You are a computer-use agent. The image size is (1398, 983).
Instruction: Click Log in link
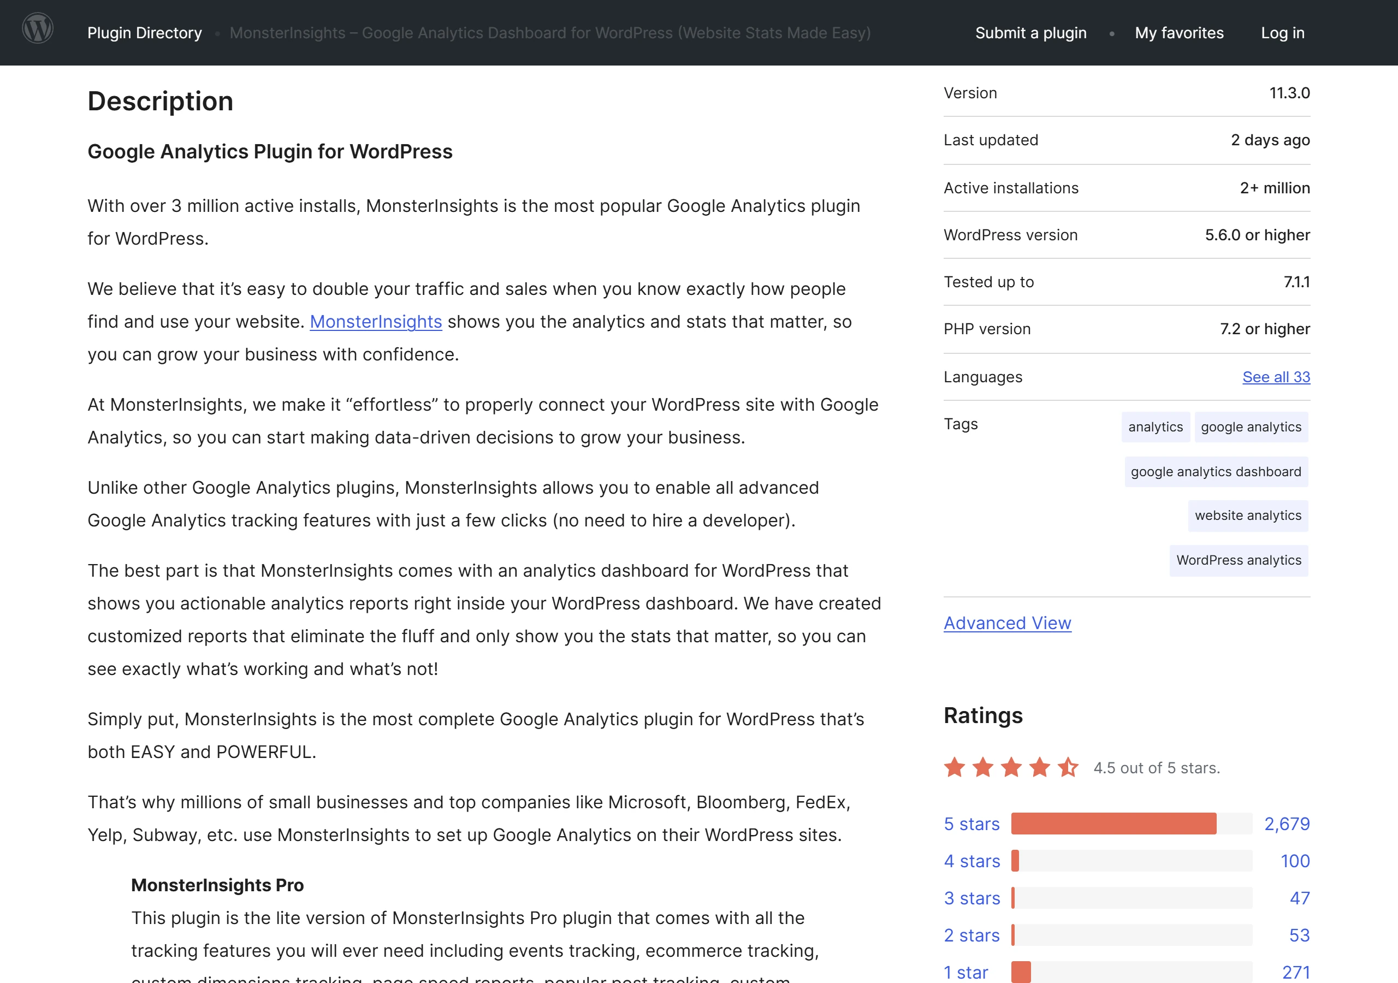click(1282, 33)
